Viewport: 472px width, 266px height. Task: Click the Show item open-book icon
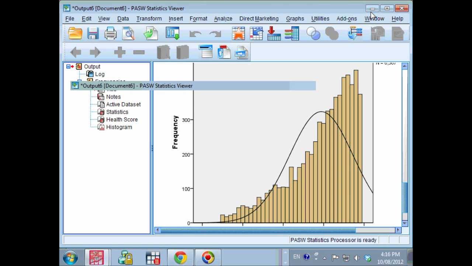point(163,52)
